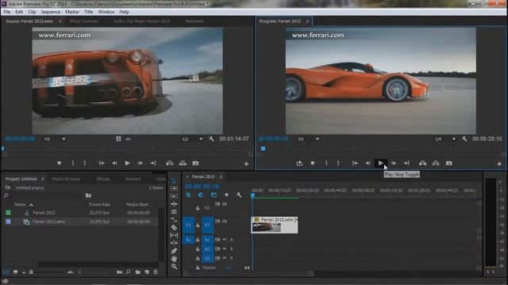The height and width of the screenshot is (285, 508).
Task: Go to Out point in Program monitor
Action: (x=406, y=163)
